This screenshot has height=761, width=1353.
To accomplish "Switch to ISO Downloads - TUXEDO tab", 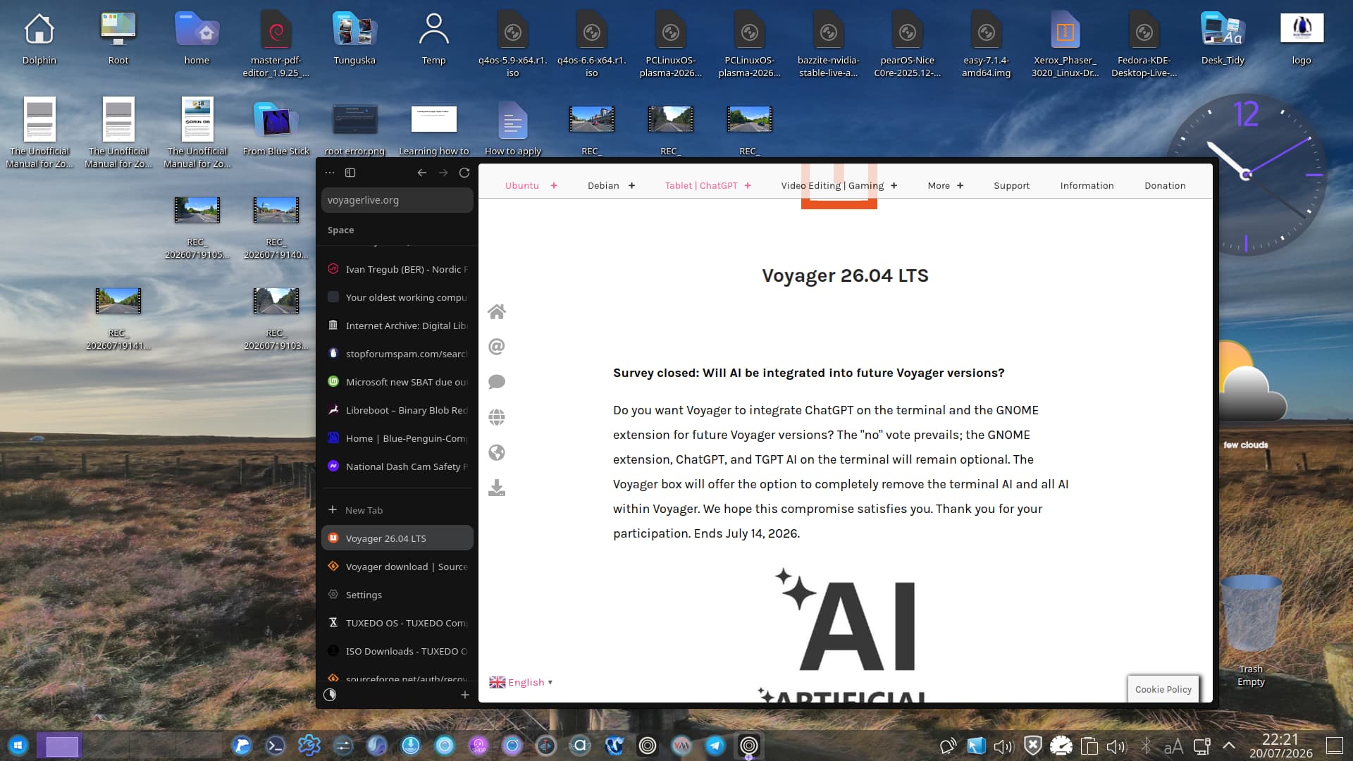I will coord(397,651).
